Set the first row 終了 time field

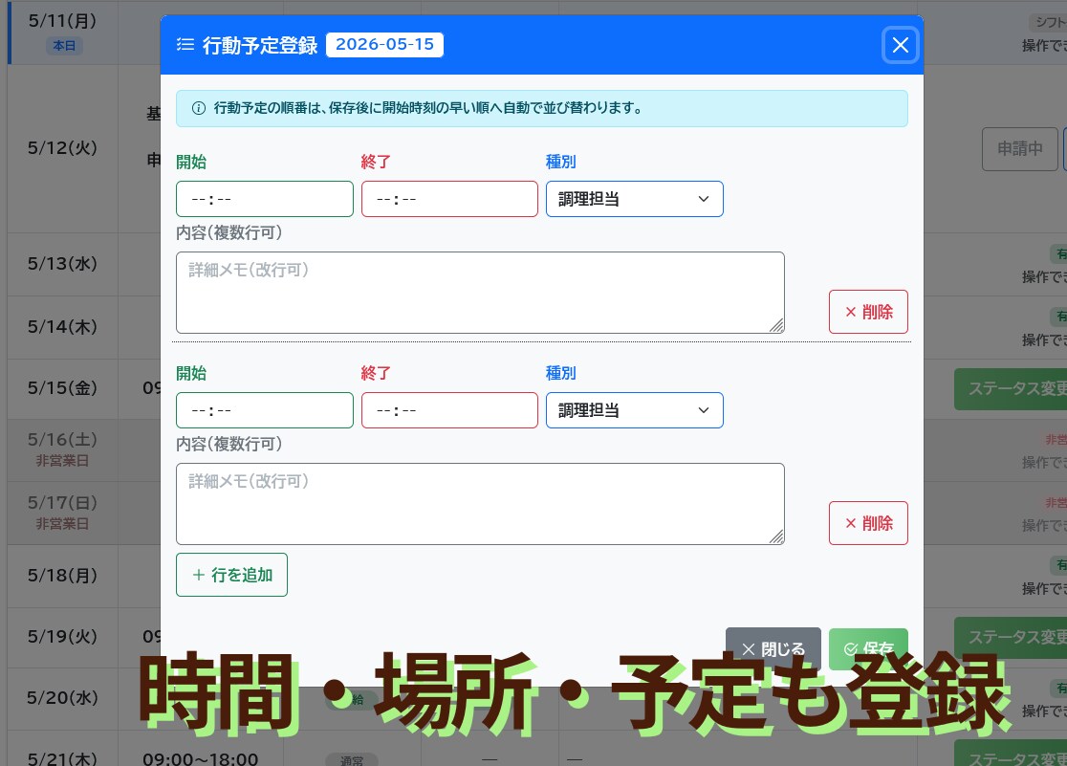pyautogui.click(x=449, y=199)
